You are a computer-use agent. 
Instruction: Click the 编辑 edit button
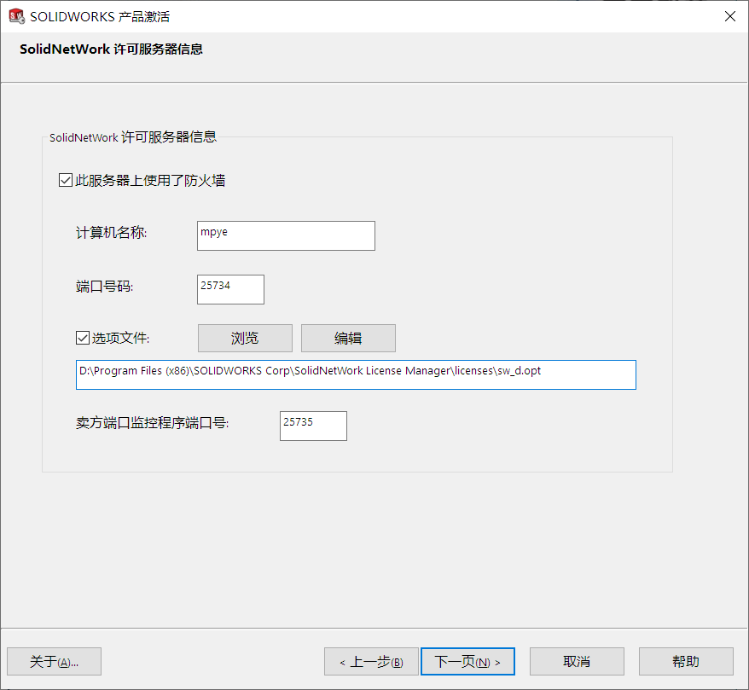[348, 338]
